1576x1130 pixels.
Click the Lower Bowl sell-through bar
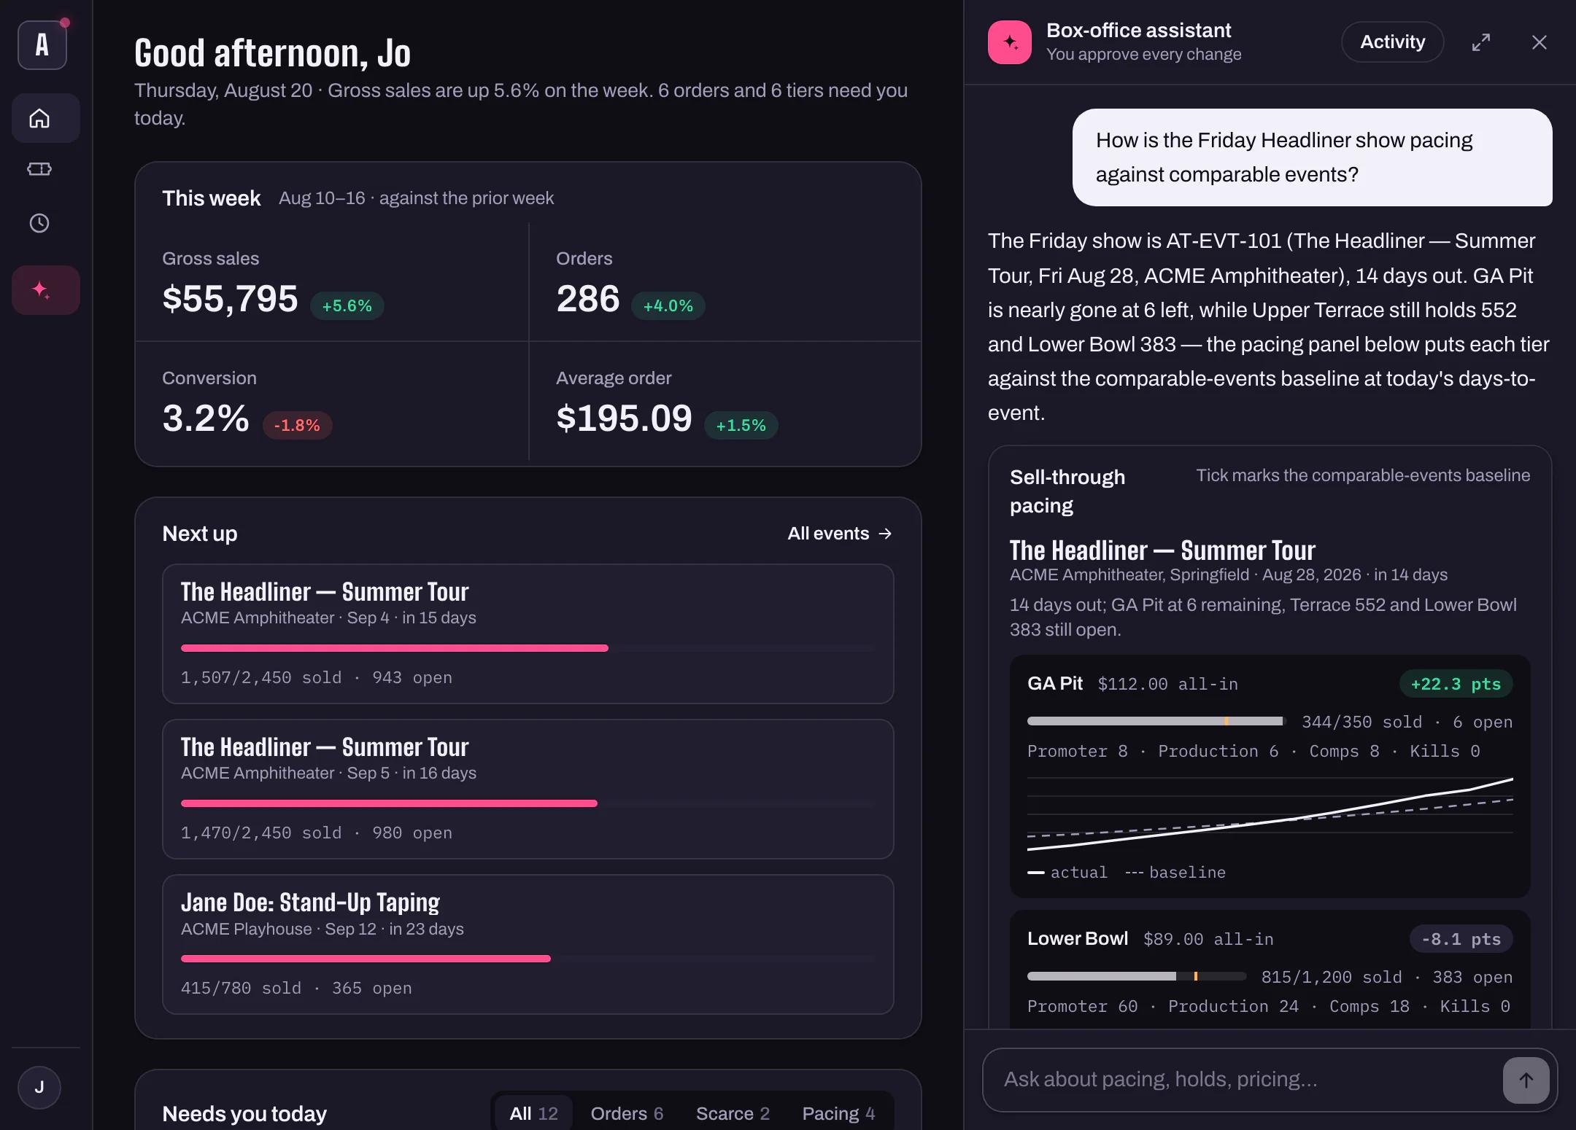pyautogui.click(x=1137, y=976)
